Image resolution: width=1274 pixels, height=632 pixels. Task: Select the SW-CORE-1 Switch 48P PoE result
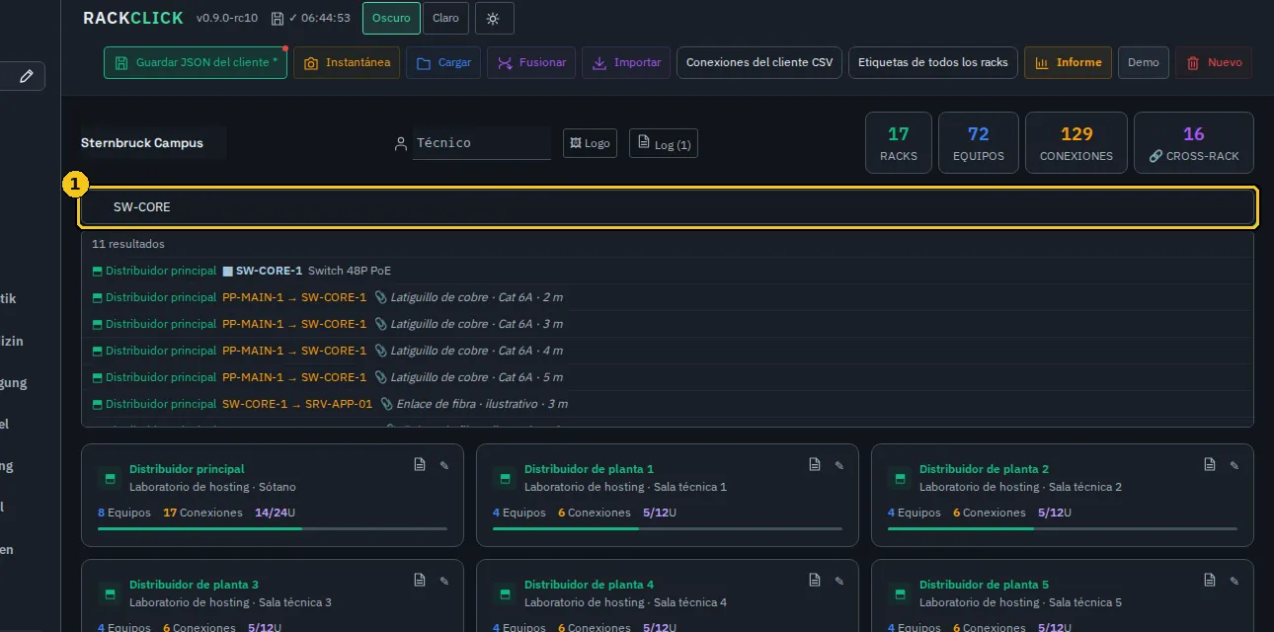point(668,271)
